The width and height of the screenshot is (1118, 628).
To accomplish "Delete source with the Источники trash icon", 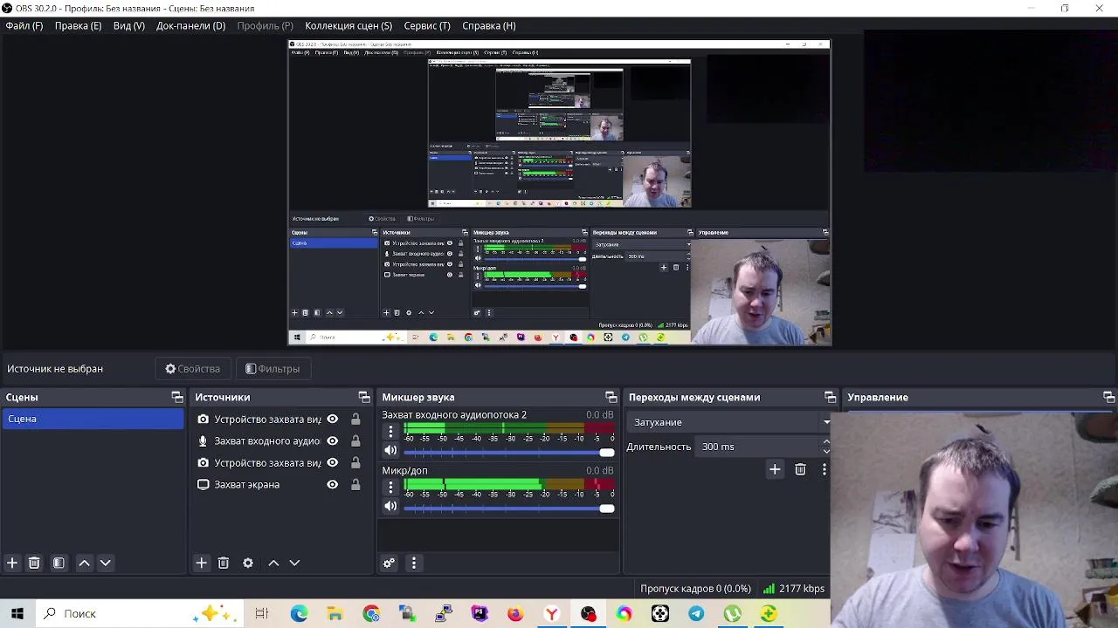I will pos(224,563).
